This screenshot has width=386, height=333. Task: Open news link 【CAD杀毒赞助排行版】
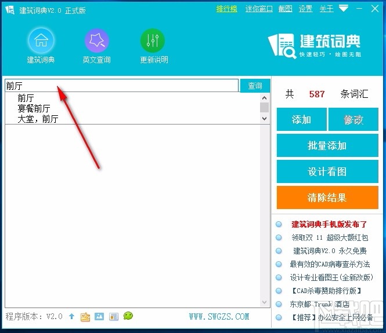(x=326, y=291)
